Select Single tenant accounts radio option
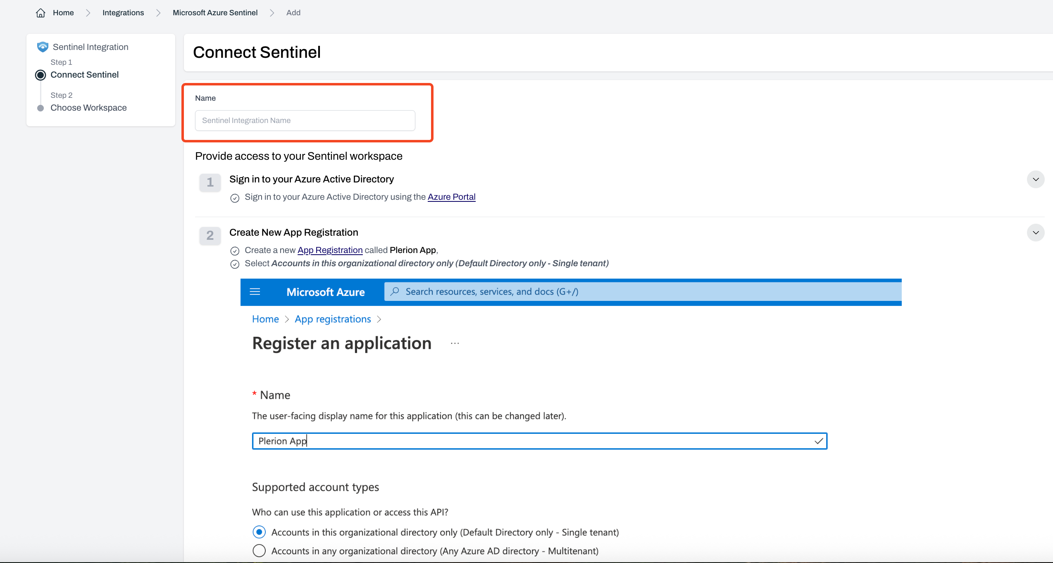Image resolution: width=1053 pixels, height=563 pixels. 259,532
